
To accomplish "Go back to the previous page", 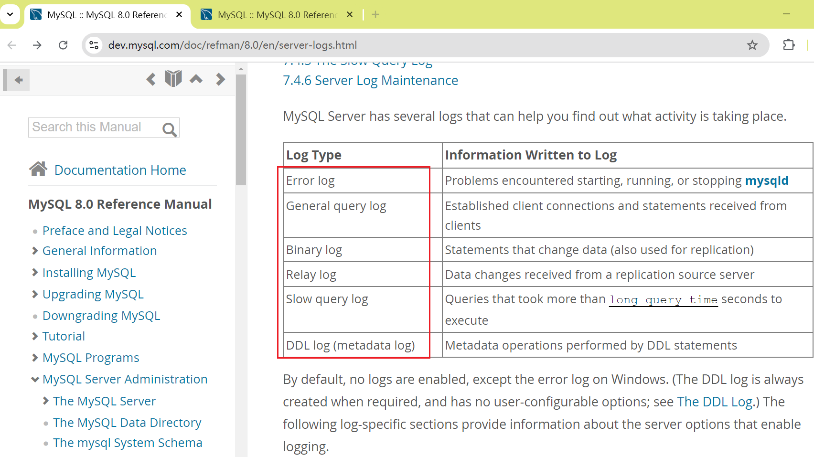I will click(x=12, y=45).
